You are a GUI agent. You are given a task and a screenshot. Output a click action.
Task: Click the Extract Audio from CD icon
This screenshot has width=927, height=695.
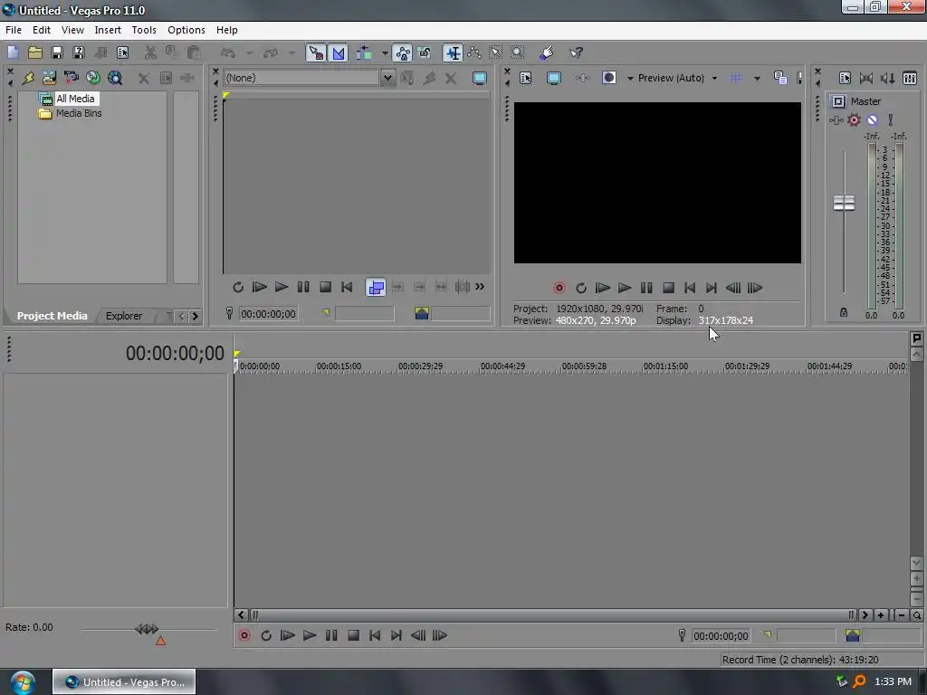point(93,78)
